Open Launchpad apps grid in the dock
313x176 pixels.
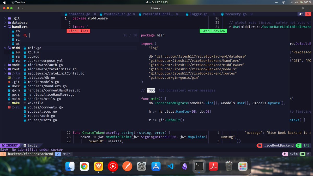tap(243, 166)
